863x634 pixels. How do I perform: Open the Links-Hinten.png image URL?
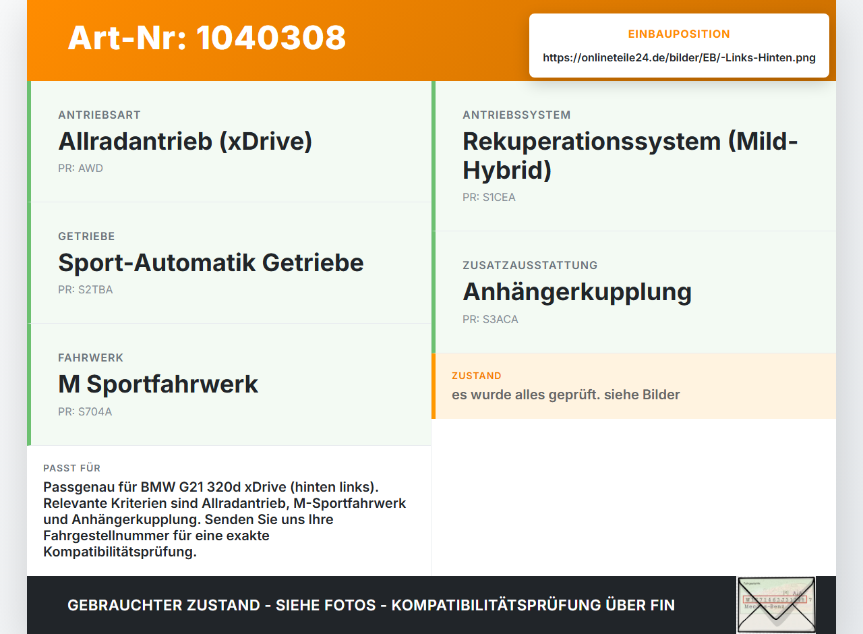[679, 58]
